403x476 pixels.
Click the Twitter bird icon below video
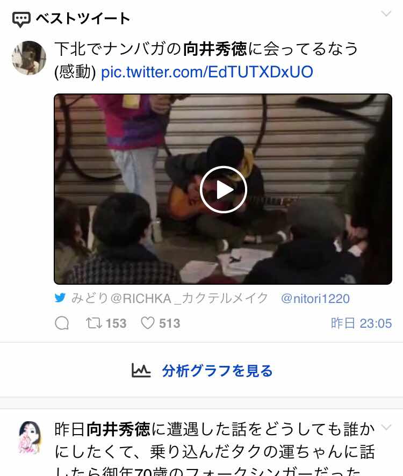click(60, 298)
